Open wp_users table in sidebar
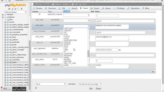164x92 pixels. click(x=13, y=62)
